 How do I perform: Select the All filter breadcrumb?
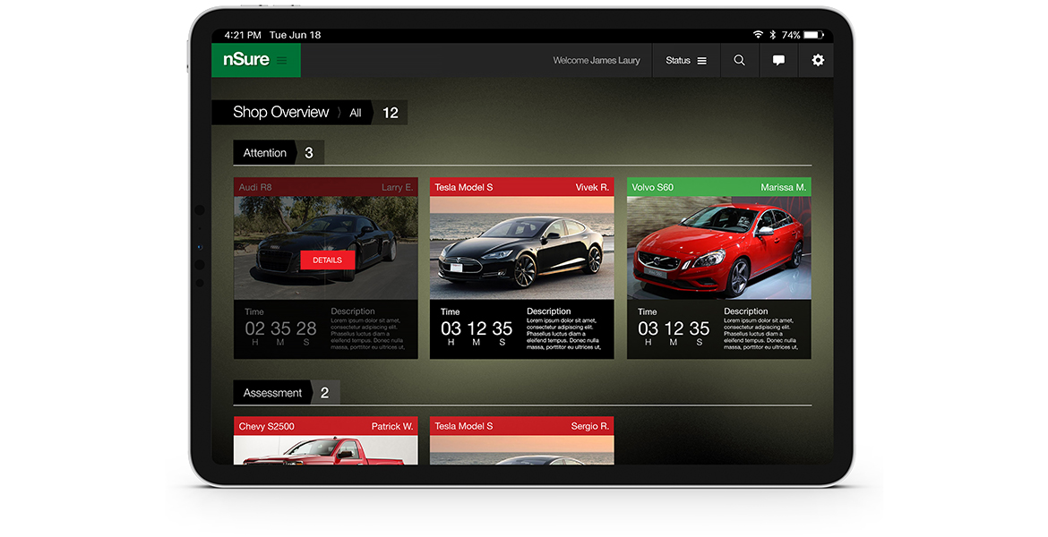tap(356, 113)
